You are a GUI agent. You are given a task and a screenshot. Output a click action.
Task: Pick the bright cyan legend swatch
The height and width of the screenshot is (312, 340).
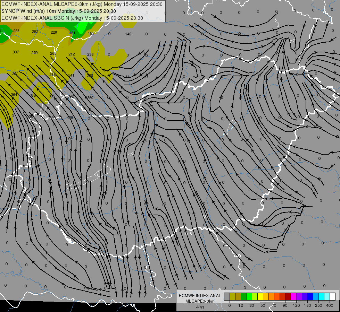322,296
